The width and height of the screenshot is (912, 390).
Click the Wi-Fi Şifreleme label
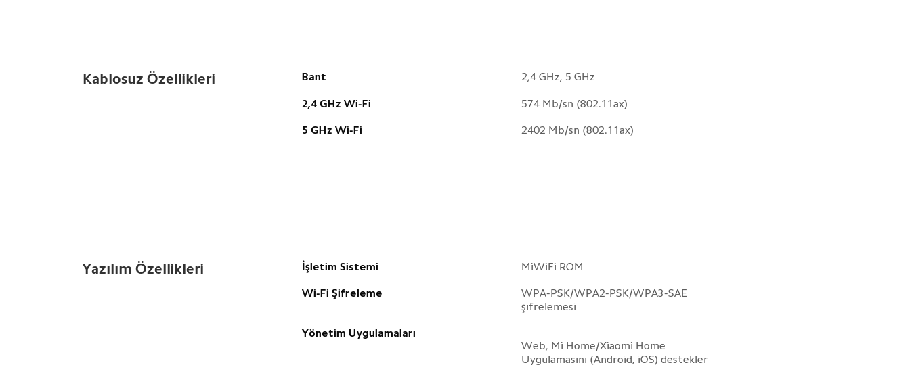342,293
